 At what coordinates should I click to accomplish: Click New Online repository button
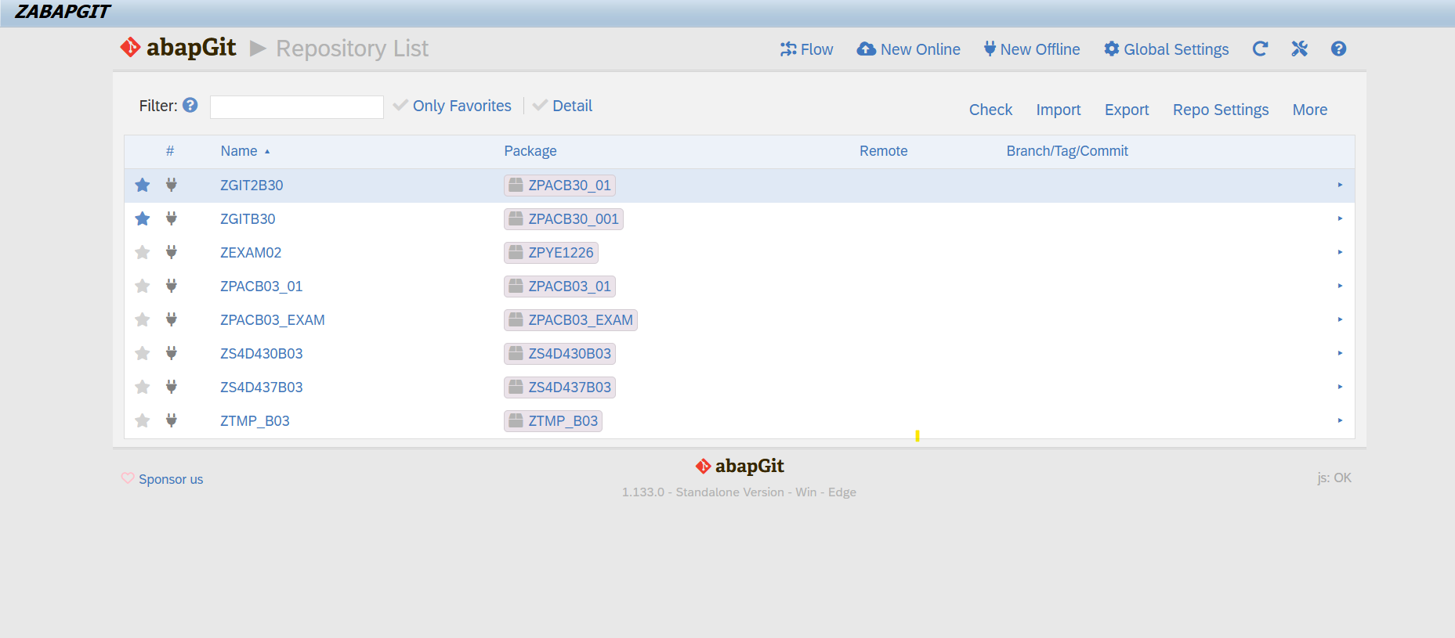point(909,49)
